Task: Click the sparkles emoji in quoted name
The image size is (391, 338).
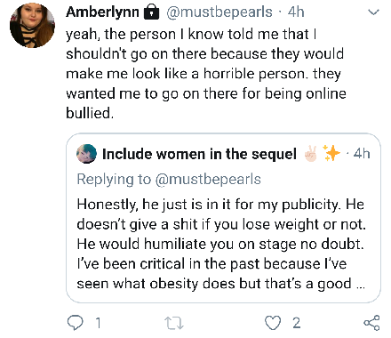Action: pos(331,153)
